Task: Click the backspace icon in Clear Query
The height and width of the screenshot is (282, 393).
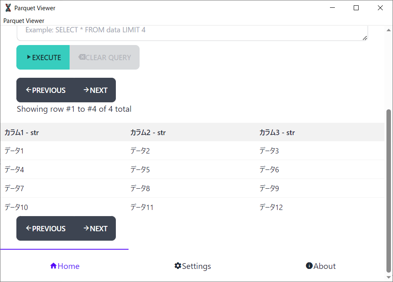Action: [82, 57]
